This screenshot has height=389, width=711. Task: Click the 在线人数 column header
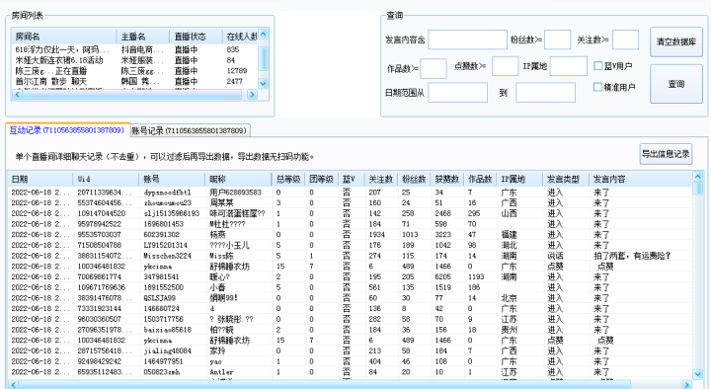pos(240,37)
